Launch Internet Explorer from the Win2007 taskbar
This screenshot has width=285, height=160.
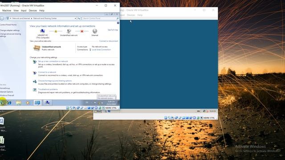point(9,103)
